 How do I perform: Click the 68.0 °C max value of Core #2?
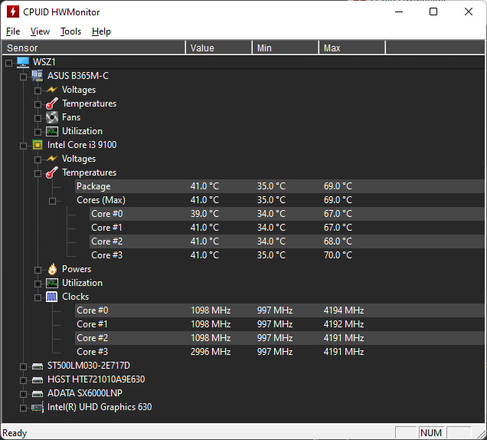point(338,241)
